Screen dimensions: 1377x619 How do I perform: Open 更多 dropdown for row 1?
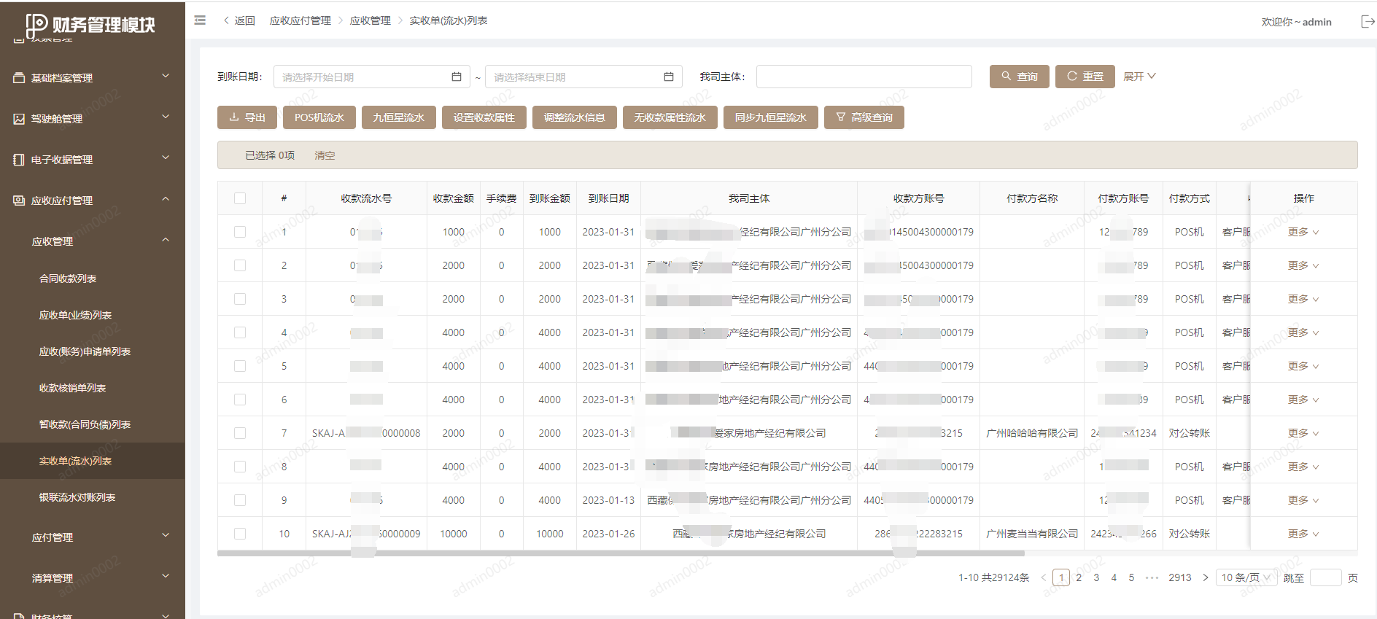click(1303, 232)
